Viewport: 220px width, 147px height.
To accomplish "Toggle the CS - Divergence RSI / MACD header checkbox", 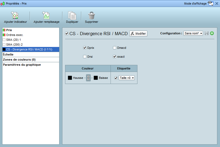I will (67, 34).
